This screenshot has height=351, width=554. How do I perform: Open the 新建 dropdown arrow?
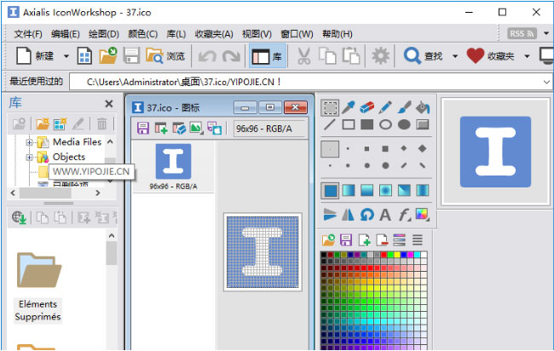tap(66, 56)
